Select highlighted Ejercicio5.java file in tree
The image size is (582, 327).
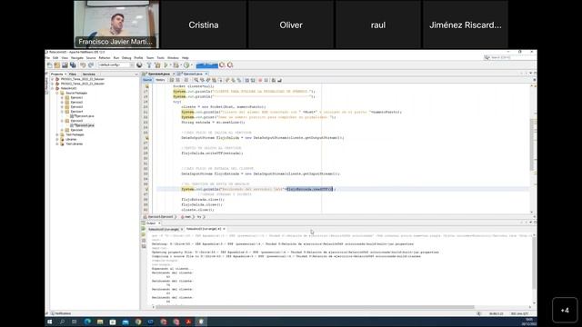(x=83, y=125)
